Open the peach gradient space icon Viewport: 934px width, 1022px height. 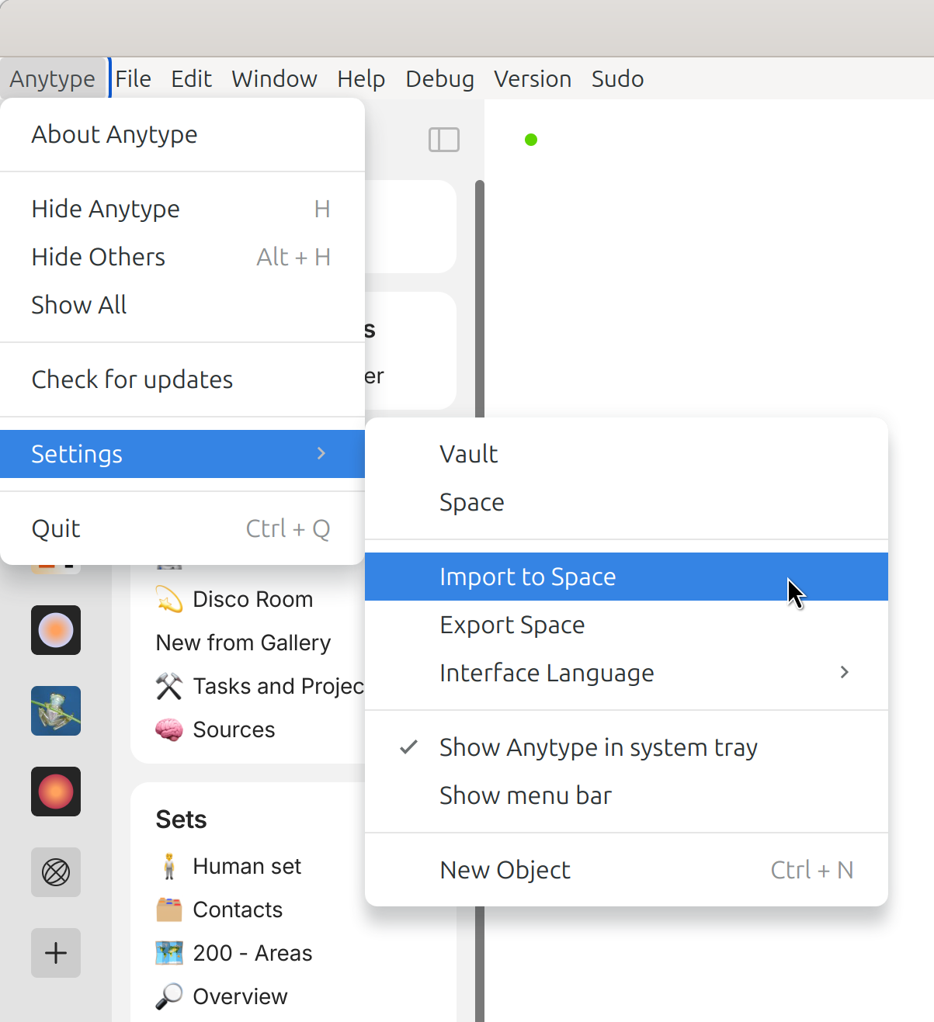point(56,629)
